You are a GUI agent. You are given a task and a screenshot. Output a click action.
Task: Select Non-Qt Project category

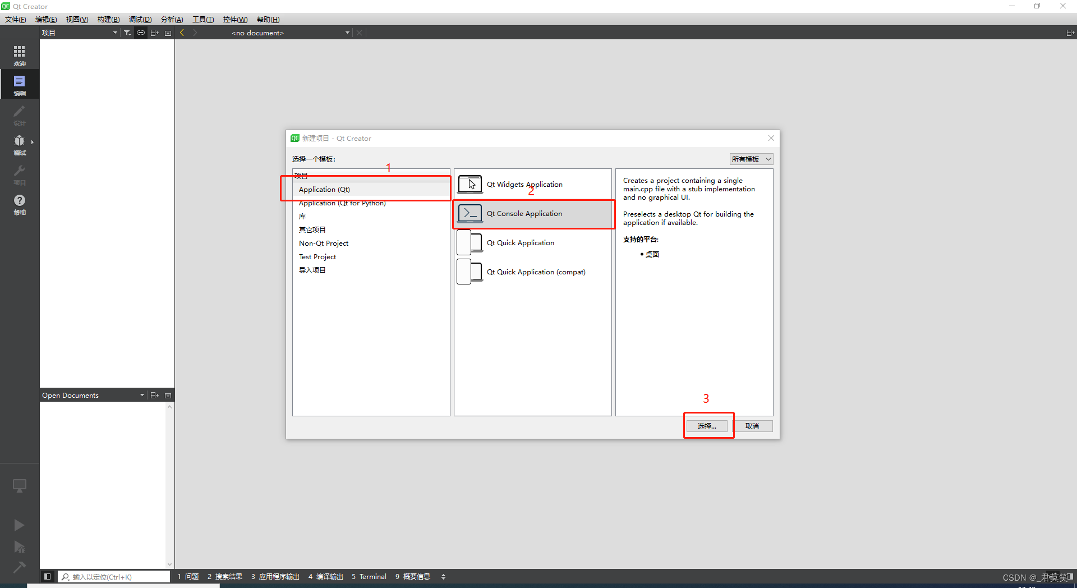coord(371,244)
